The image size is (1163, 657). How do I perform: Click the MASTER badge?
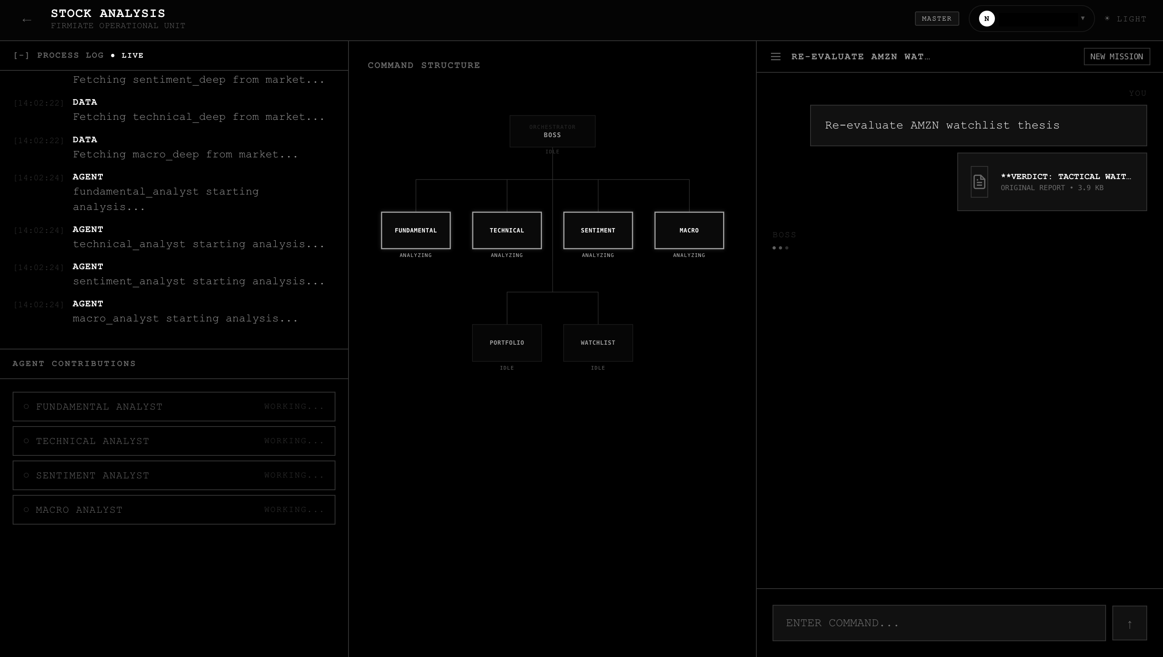[937, 19]
